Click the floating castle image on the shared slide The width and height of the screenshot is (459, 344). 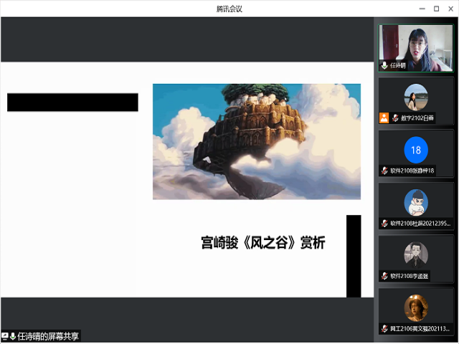click(257, 142)
